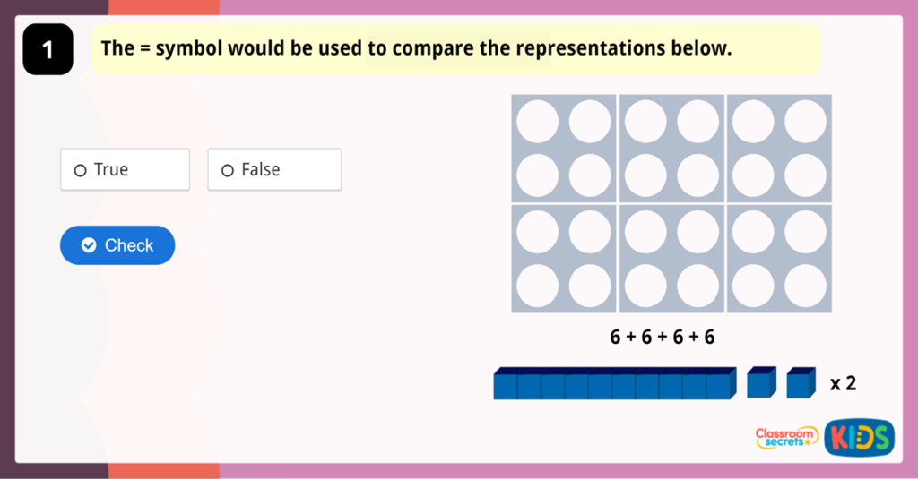Select the second single blue cube
Image resolution: width=918 pixels, height=479 pixels.
click(801, 382)
